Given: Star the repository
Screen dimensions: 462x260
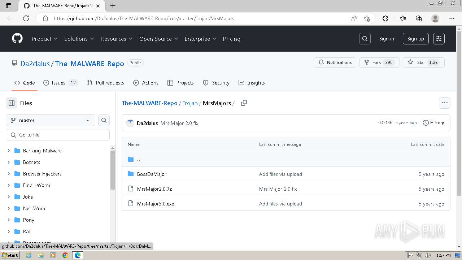Looking at the screenshot, I should 424,62.
